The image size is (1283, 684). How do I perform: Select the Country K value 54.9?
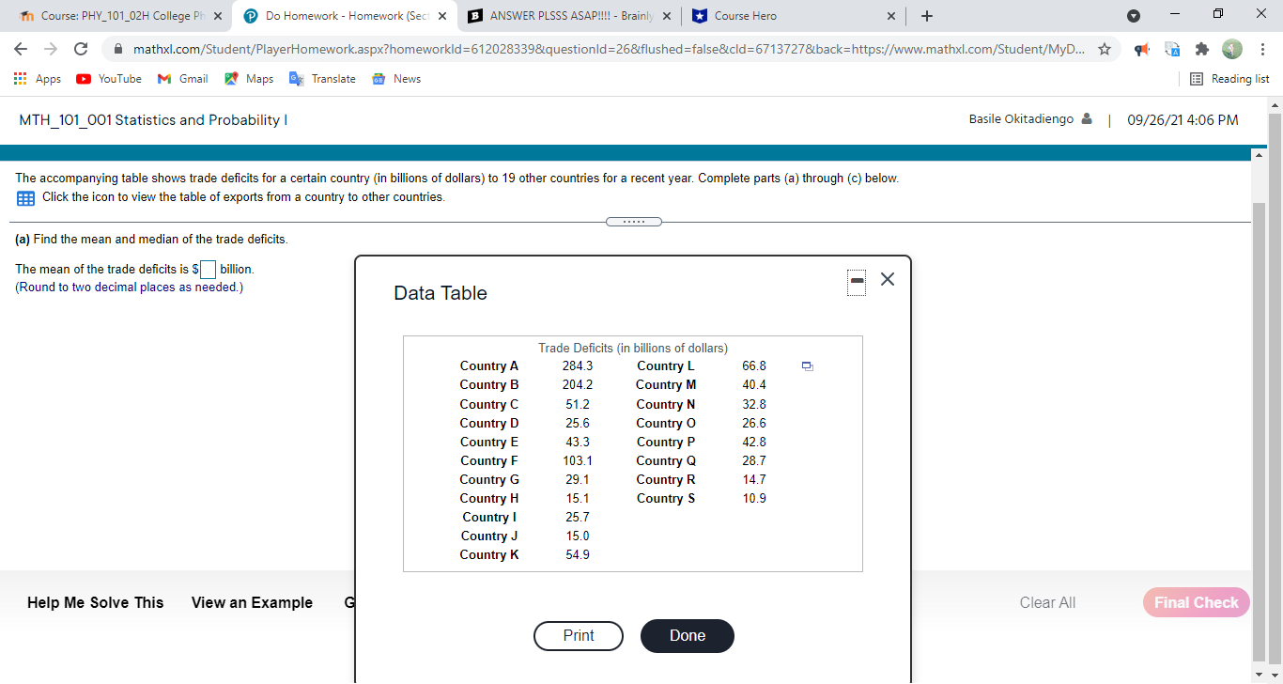(578, 555)
